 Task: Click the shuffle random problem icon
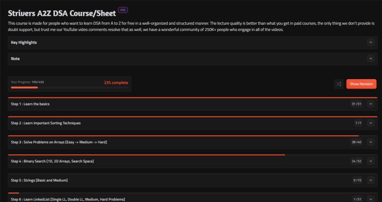339,84
